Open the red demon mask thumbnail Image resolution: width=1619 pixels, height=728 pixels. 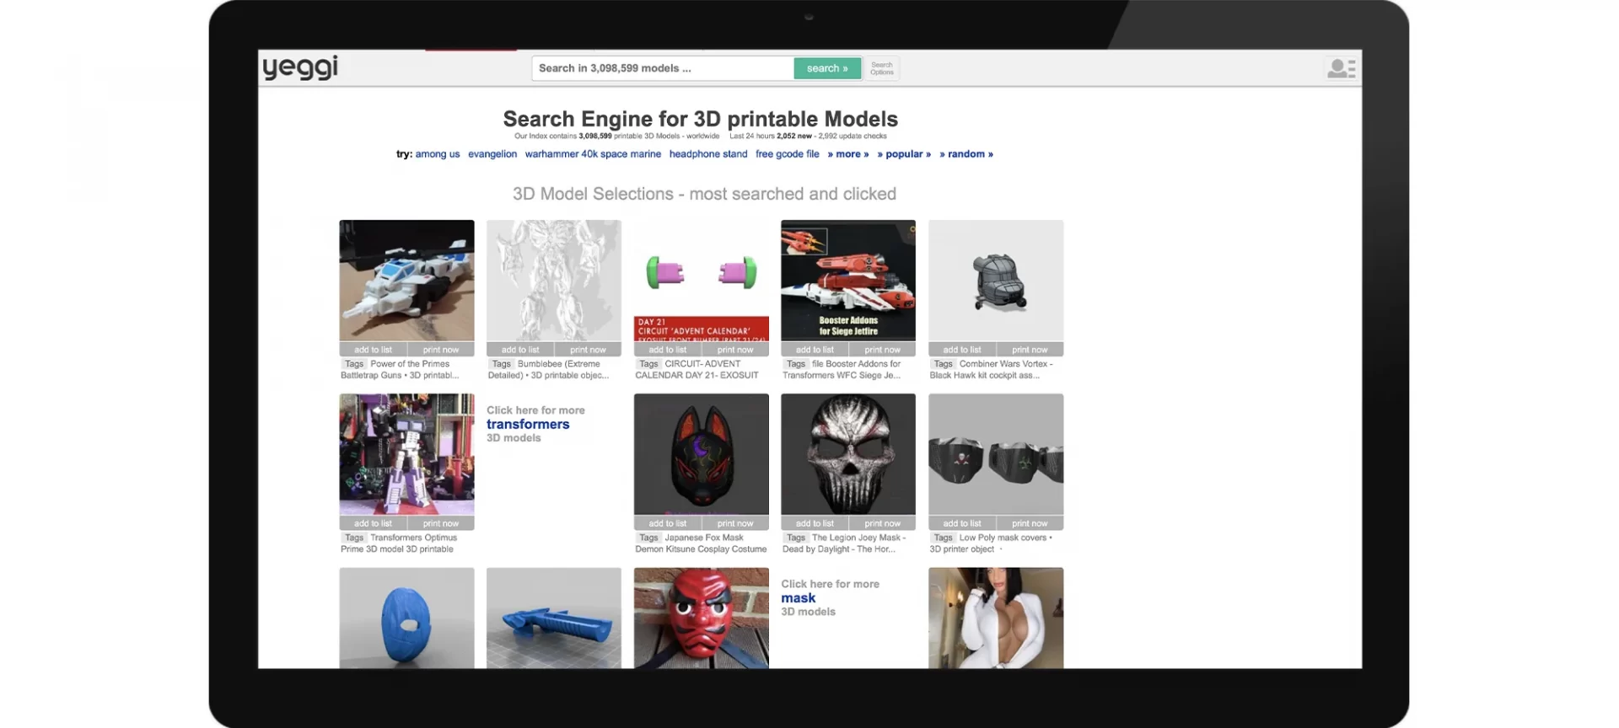point(702,618)
